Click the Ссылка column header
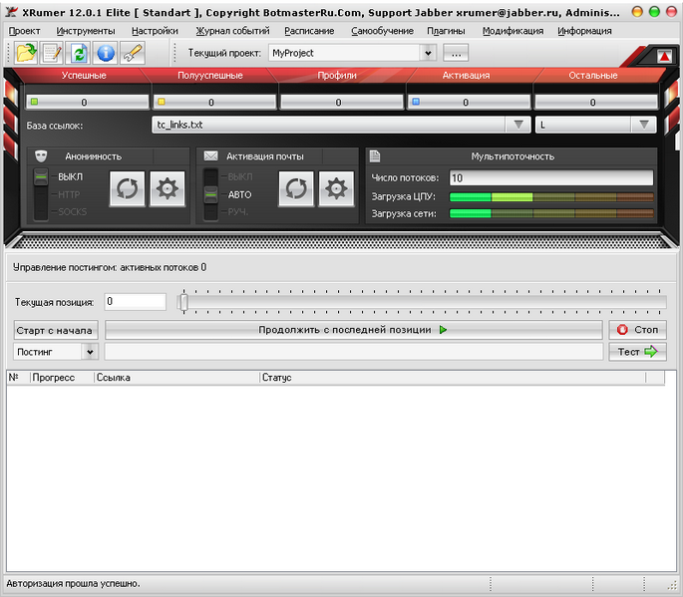Screen dimensions: 683x597 tap(176, 378)
